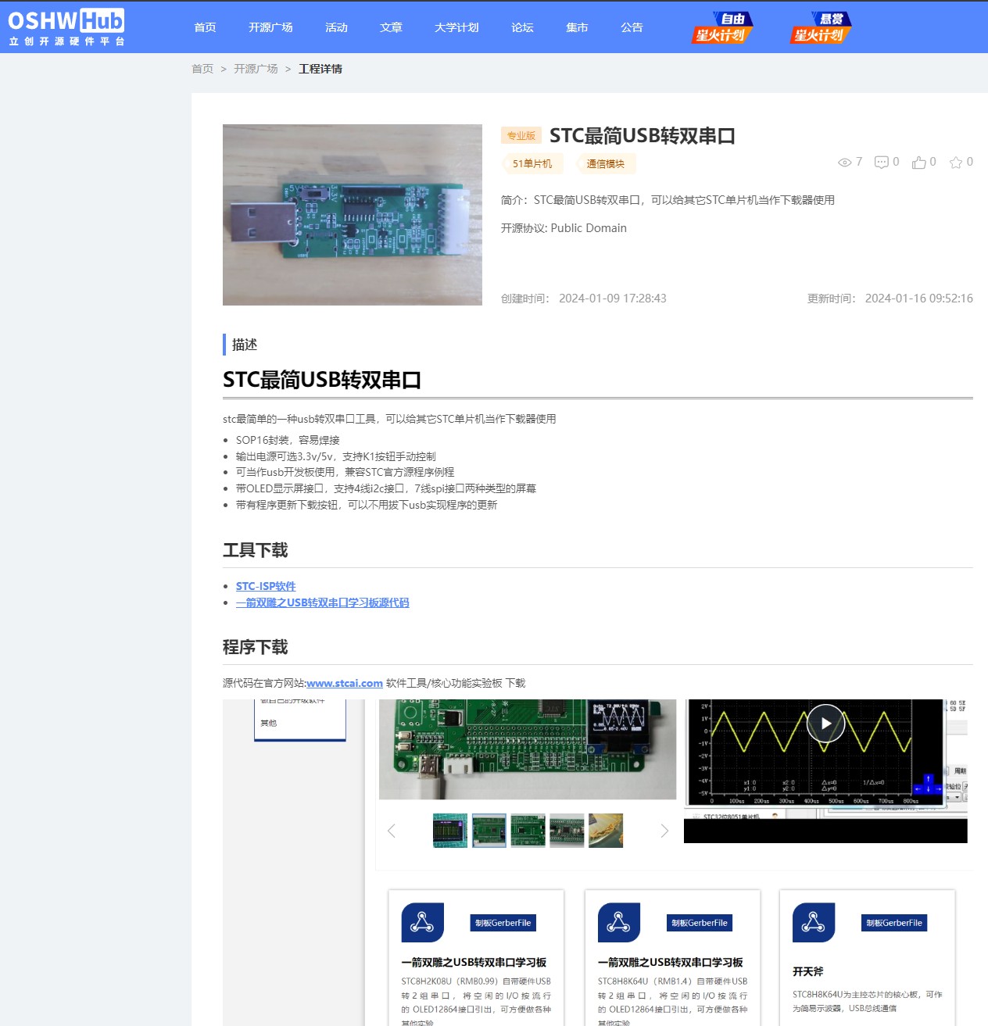The image size is (988, 1026).
Task: Open the 文章 nav menu item
Action: pyautogui.click(x=391, y=27)
